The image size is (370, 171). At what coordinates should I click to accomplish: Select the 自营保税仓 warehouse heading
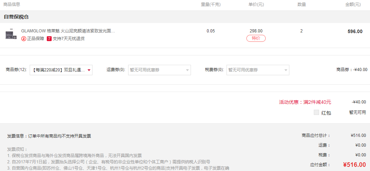(x=16, y=17)
